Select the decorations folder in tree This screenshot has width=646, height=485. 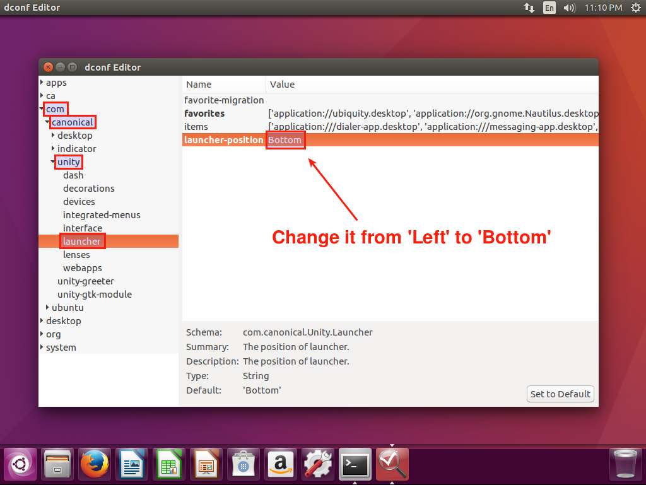pyautogui.click(x=89, y=188)
